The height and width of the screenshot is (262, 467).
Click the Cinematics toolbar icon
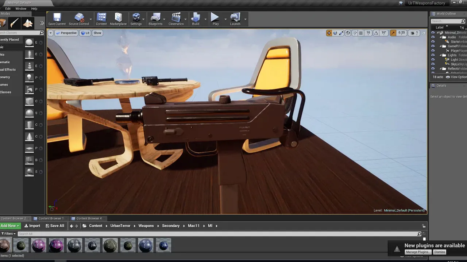tap(176, 19)
